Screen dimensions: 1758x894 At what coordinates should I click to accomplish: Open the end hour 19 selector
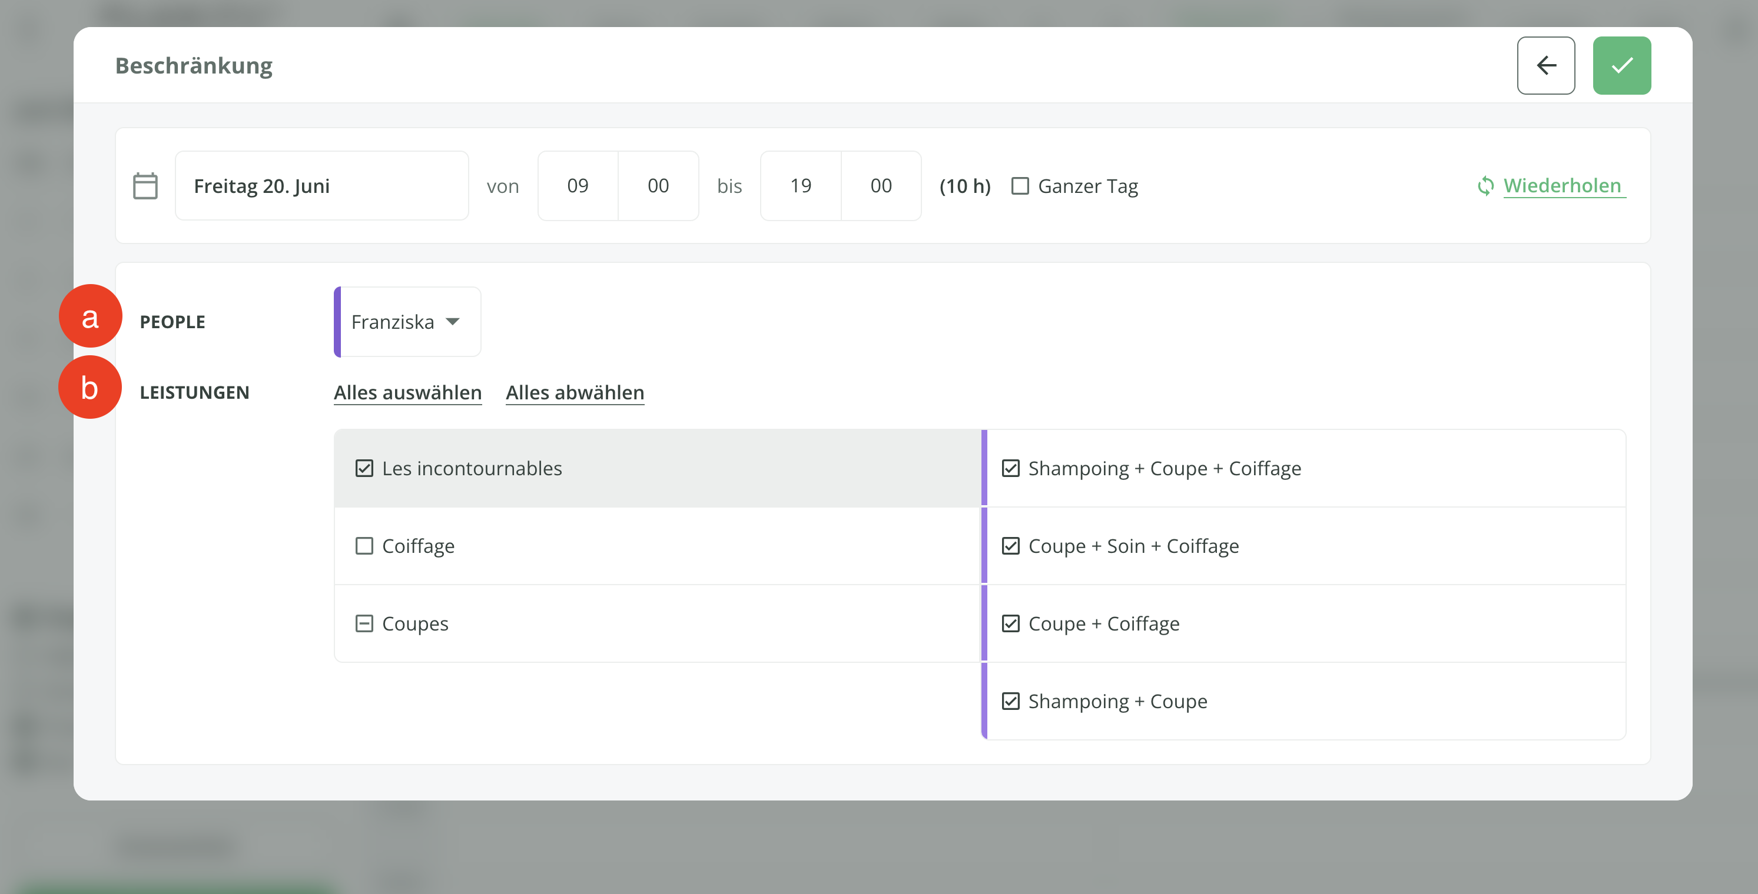click(x=801, y=185)
